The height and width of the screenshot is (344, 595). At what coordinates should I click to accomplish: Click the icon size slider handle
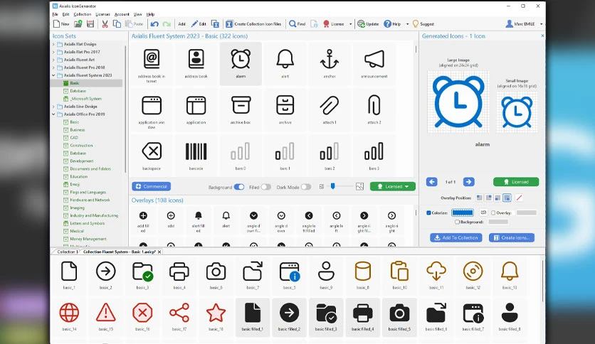pos(333,186)
